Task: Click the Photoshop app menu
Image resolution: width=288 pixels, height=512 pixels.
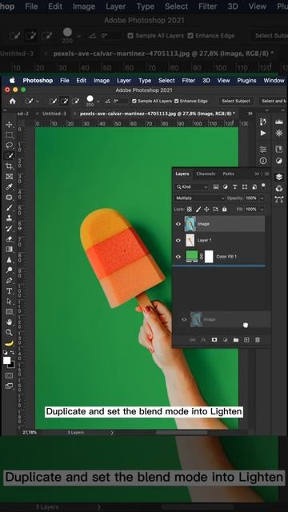Action: pos(38,80)
